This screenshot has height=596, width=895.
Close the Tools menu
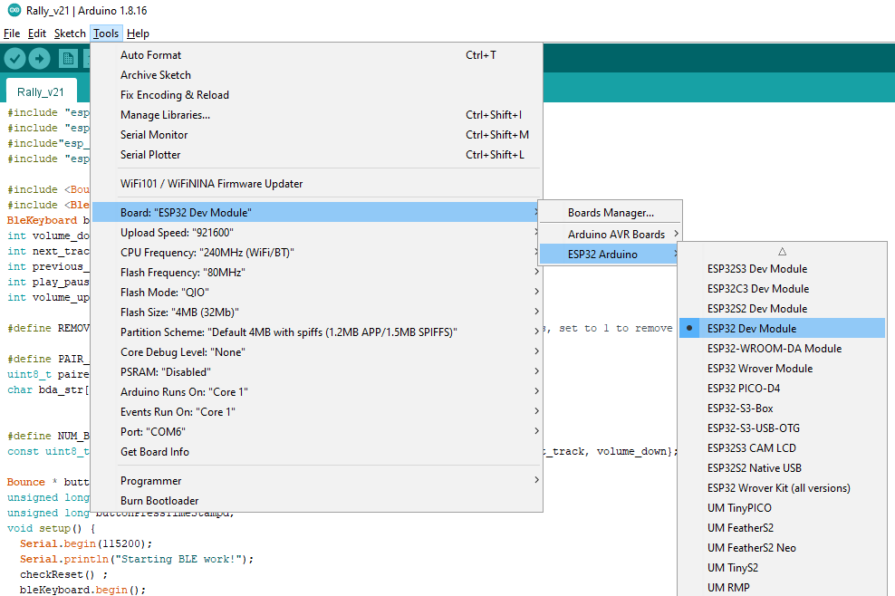(x=106, y=34)
